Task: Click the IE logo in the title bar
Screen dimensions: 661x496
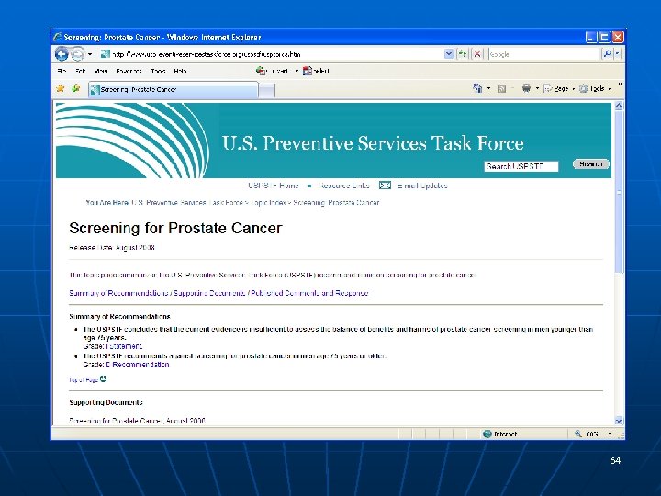Action: [57, 37]
